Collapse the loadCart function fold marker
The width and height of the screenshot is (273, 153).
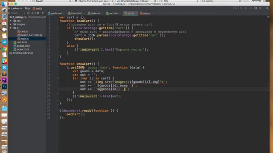[x=58, y=21]
